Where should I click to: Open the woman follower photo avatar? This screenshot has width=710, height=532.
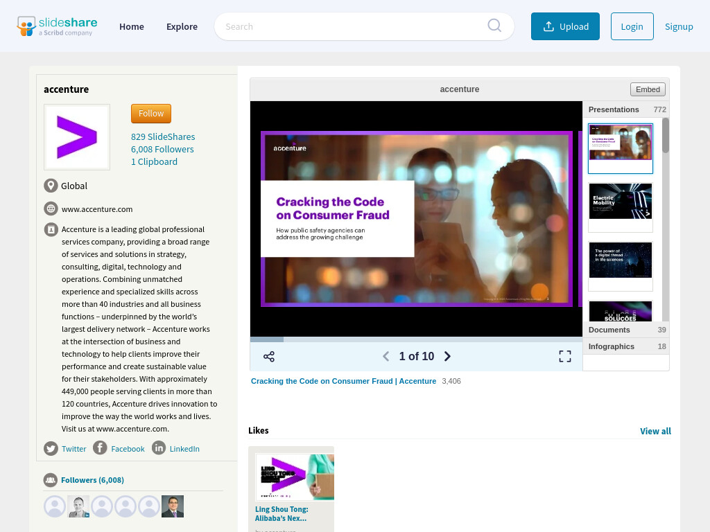pos(78,506)
